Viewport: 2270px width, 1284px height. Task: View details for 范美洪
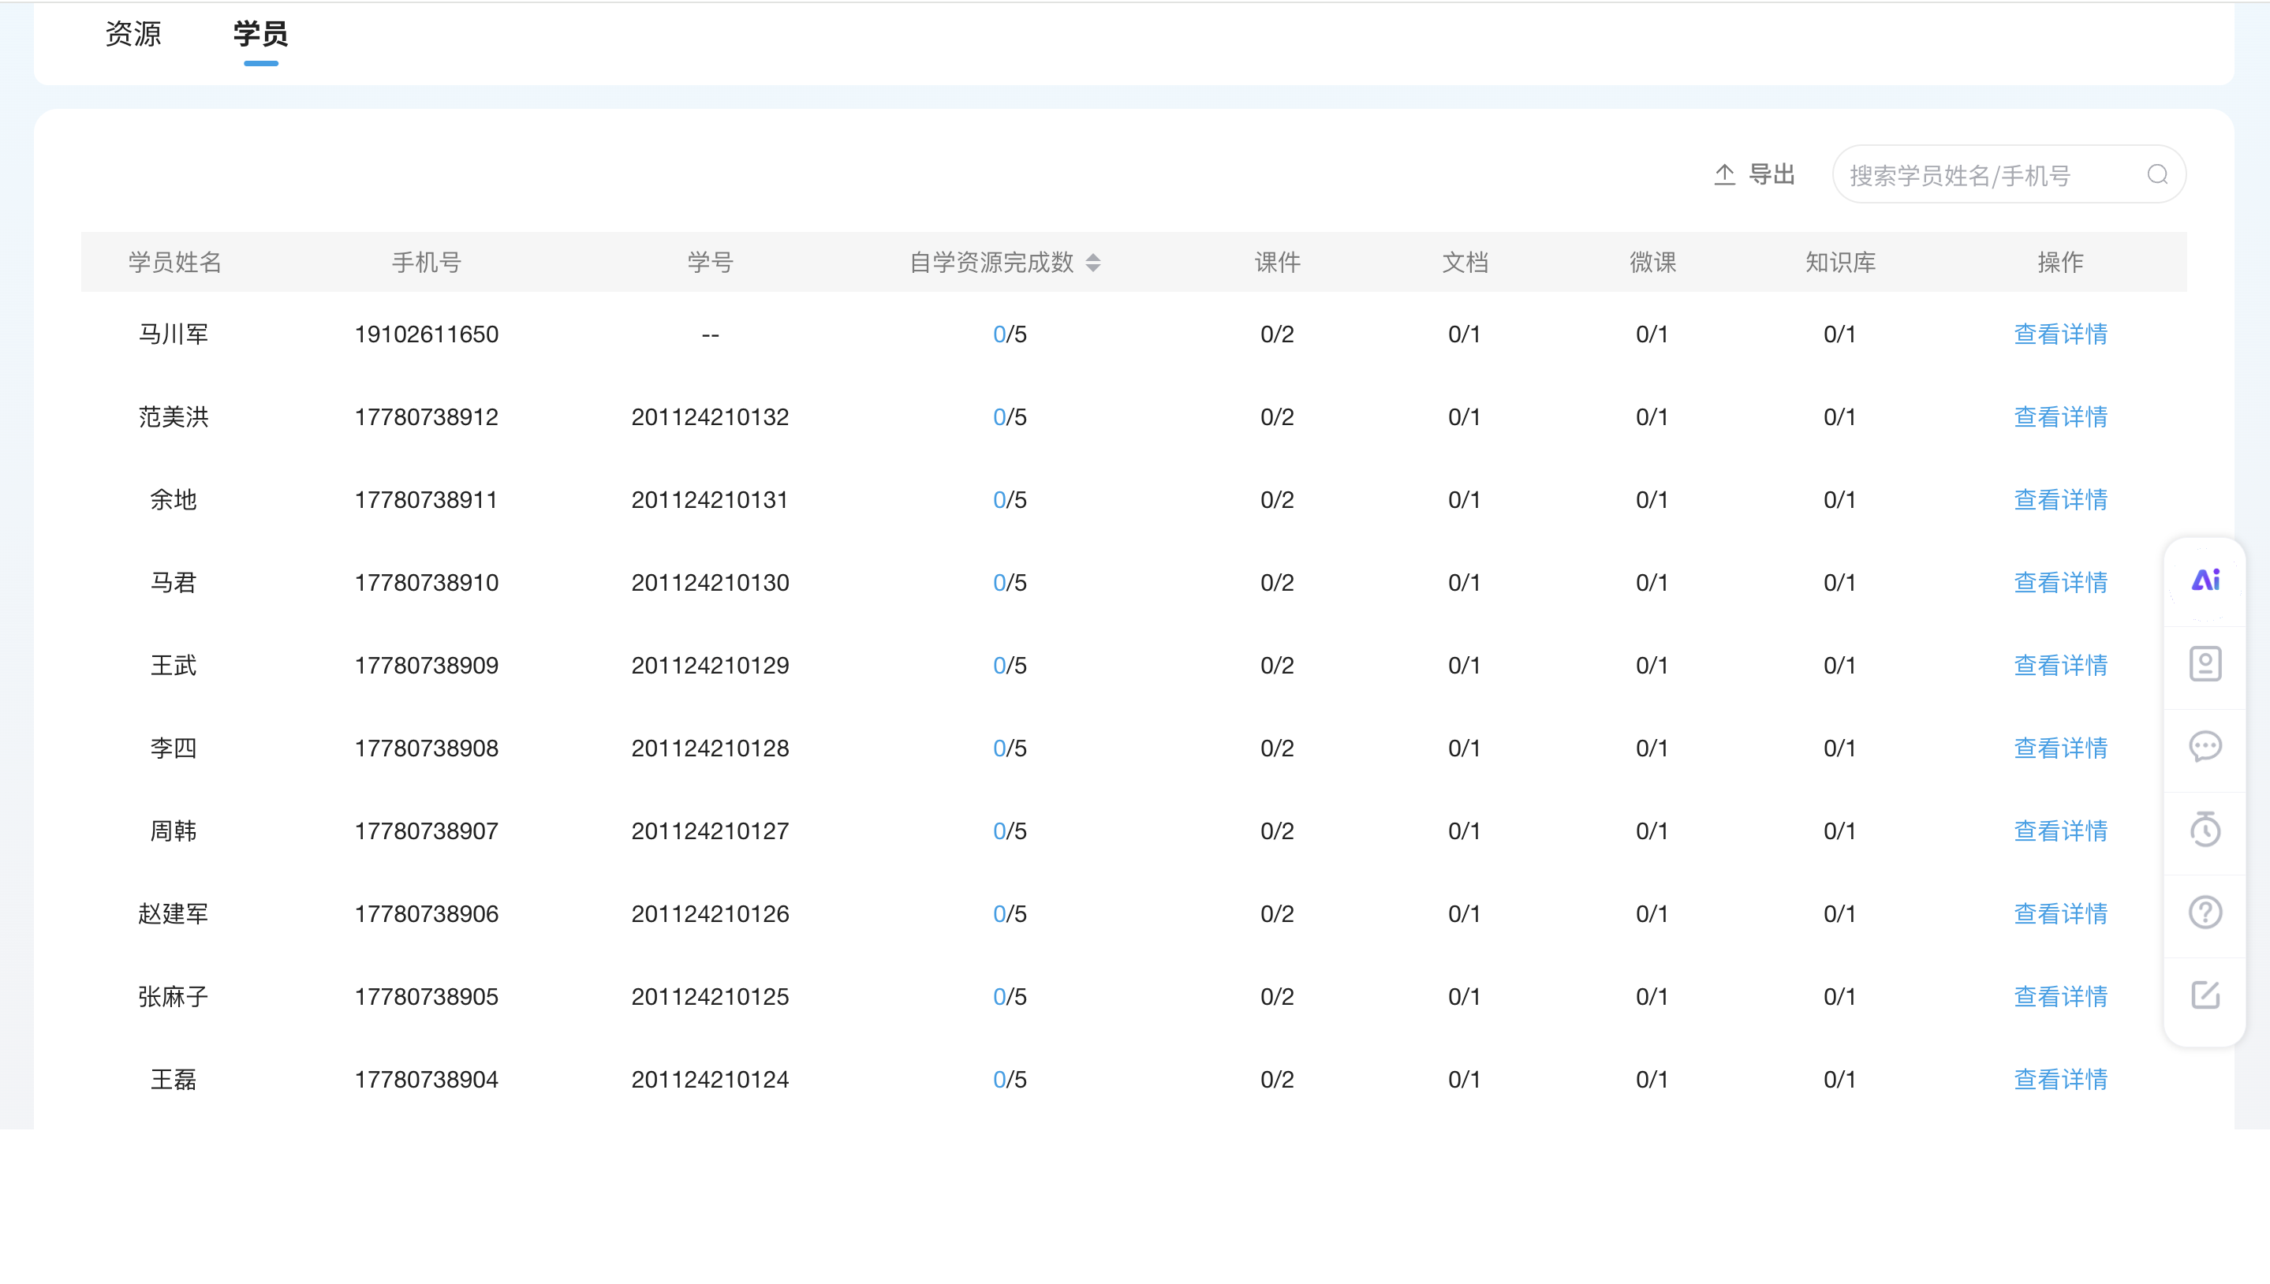(x=2060, y=417)
